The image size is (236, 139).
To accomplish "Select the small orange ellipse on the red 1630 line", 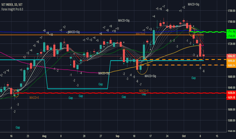I will [x=16, y=93].
